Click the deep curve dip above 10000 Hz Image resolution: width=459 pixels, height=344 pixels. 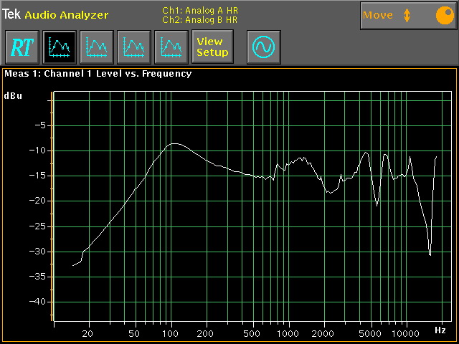coord(430,254)
